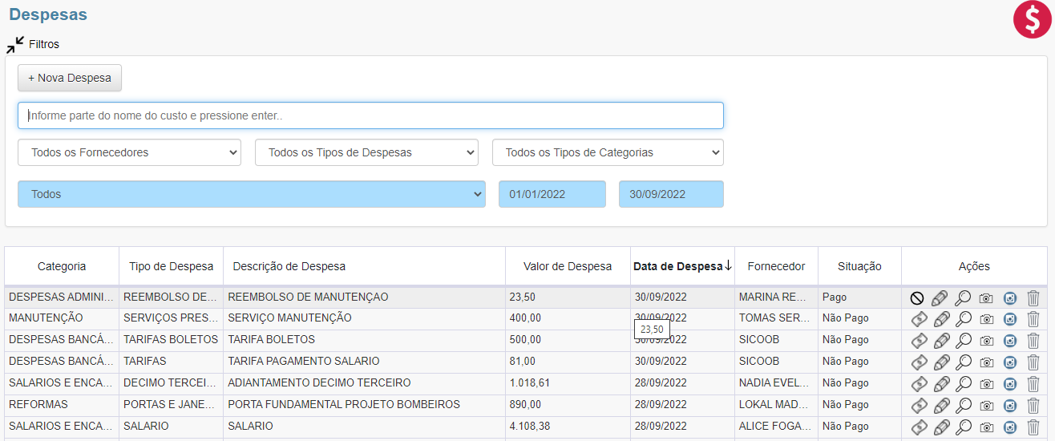View REEMBOLSO DE MANUTENÇAO details with magnifier
The width and height of the screenshot is (1055, 441).
[x=963, y=297]
